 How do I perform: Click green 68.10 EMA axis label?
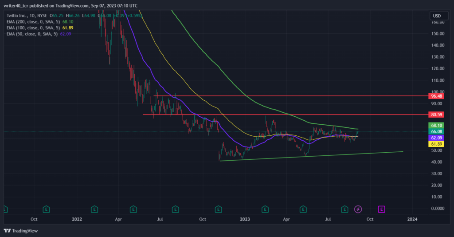(x=436, y=125)
